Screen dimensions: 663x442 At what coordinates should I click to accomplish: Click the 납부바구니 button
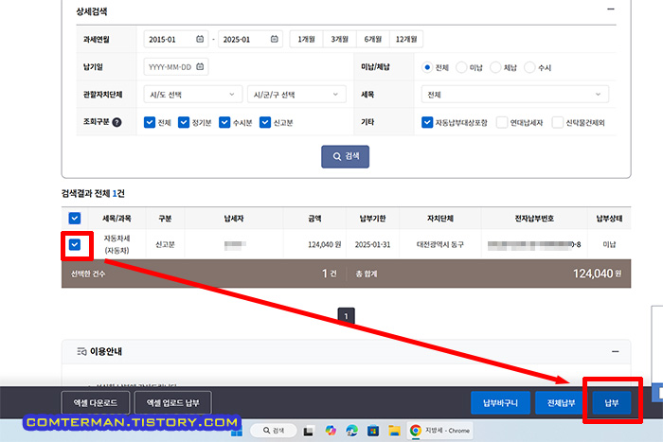pos(500,402)
